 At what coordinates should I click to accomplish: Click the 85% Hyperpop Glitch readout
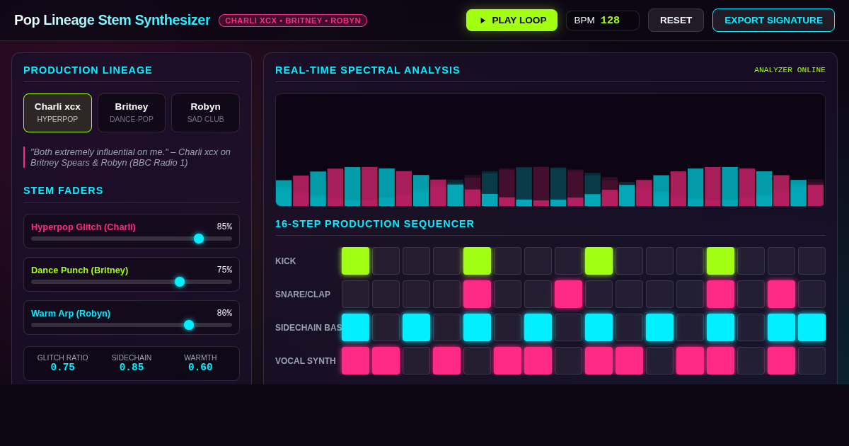click(224, 227)
